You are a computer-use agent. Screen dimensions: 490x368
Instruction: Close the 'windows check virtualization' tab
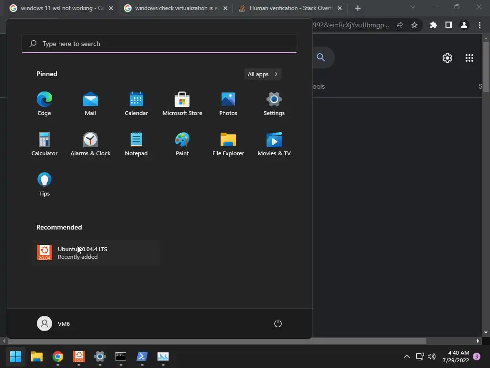pyautogui.click(x=225, y=9)
